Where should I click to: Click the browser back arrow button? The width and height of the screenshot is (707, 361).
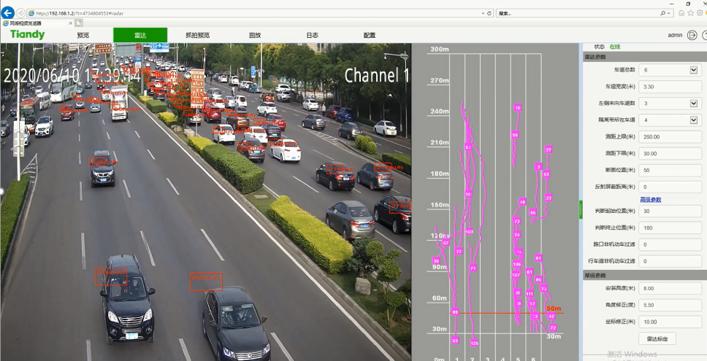click(8, 13)
